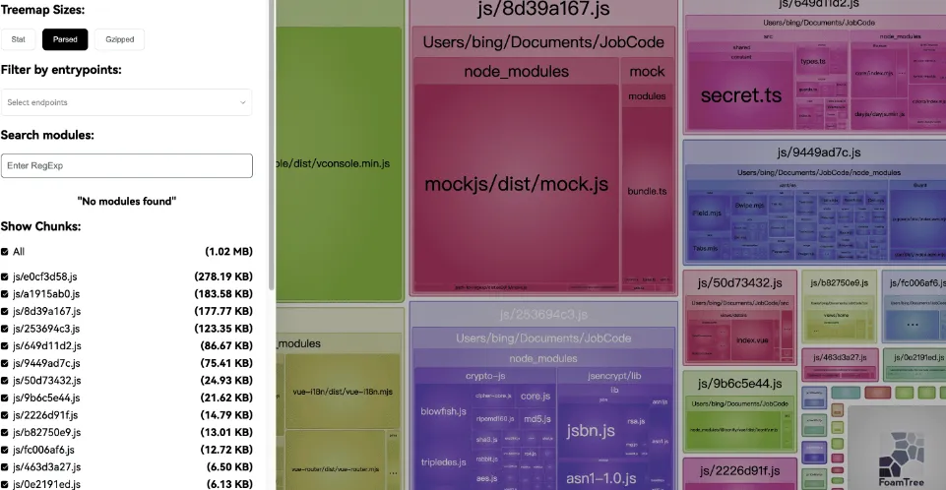Open the Select endpoints dropdown
The image size is (946, 490).
126,102
